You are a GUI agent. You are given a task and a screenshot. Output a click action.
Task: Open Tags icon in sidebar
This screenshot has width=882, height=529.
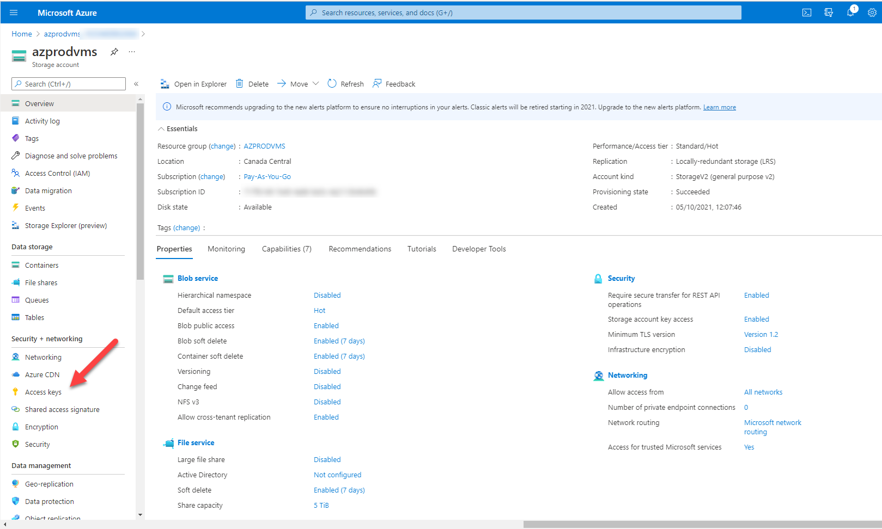pos(15,138)
